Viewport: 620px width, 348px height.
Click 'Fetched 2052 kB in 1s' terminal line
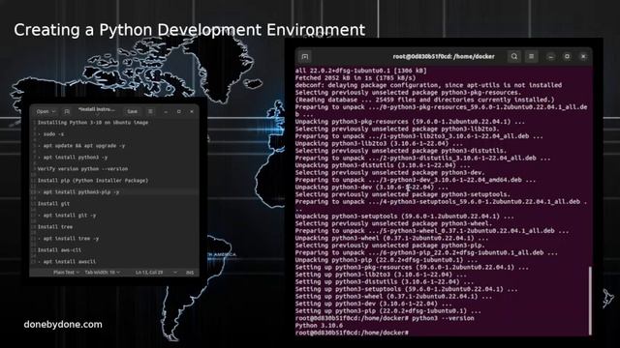[356, 78]
